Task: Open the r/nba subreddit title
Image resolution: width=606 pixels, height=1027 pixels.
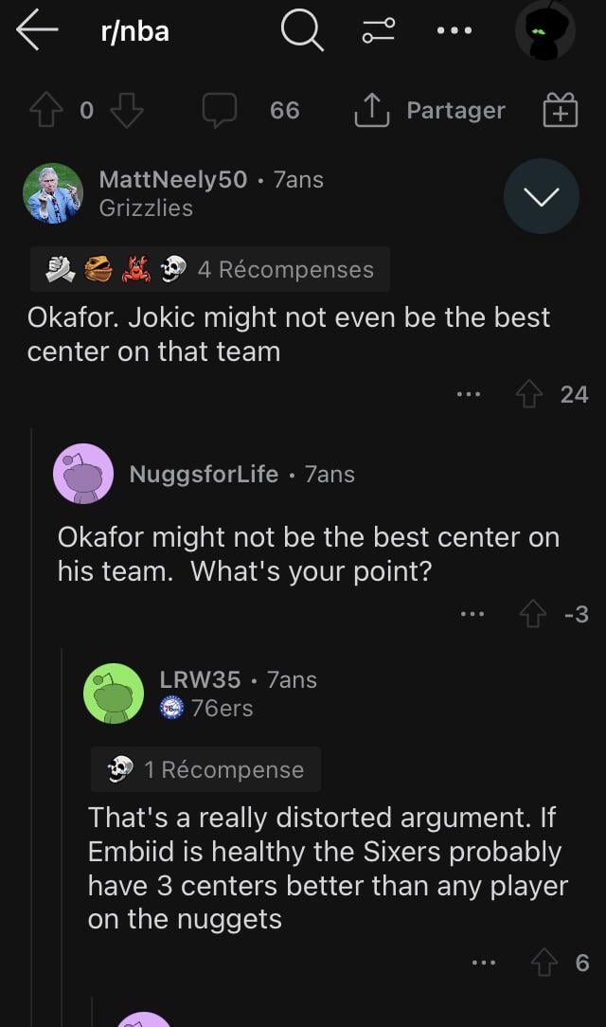Action: point(134,31)
